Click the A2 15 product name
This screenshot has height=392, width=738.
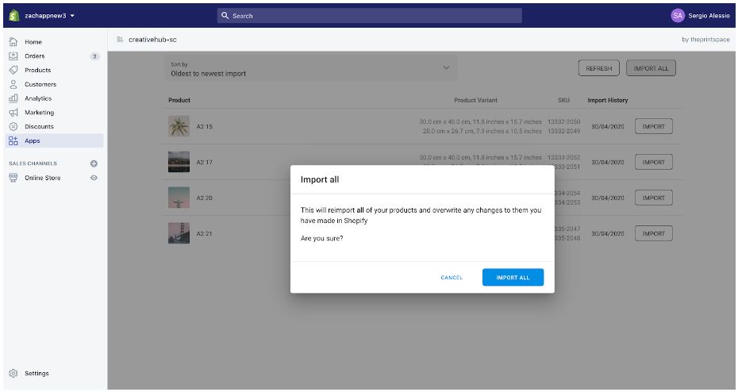(x=204, y=127)
